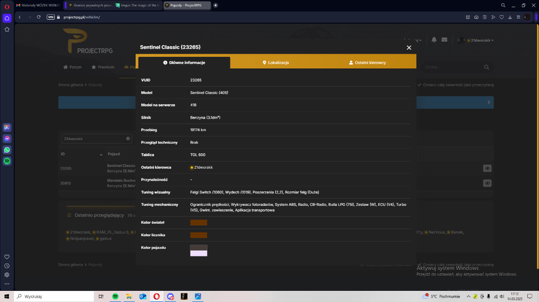The image size is (539, 302).
Task: Click the forum search magnifier icon
Action: [486, 67]
